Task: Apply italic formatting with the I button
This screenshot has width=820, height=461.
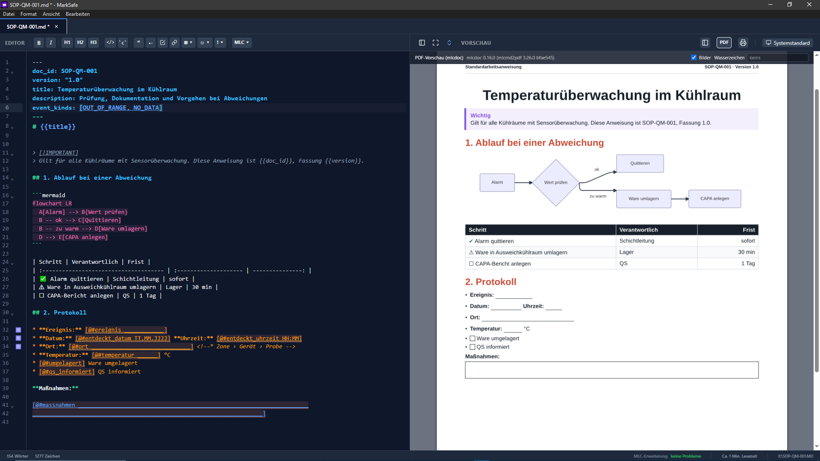Action: click(51, 43)
